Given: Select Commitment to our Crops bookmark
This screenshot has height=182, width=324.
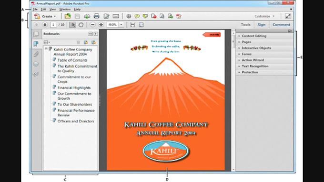Looking at the screenshot, I should pos(74,79).
